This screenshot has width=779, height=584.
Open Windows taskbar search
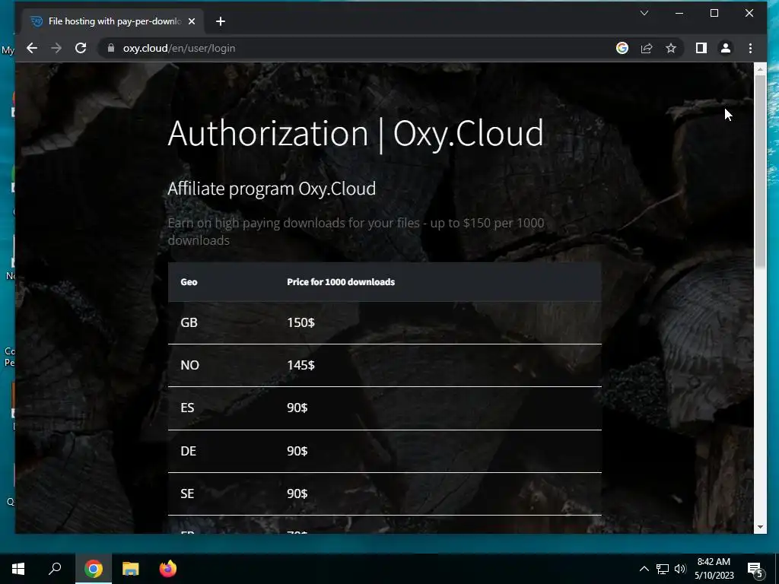55,569
